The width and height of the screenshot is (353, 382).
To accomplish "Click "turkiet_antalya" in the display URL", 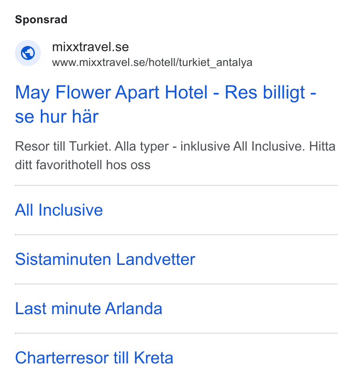I will click(x=216, y=63).
